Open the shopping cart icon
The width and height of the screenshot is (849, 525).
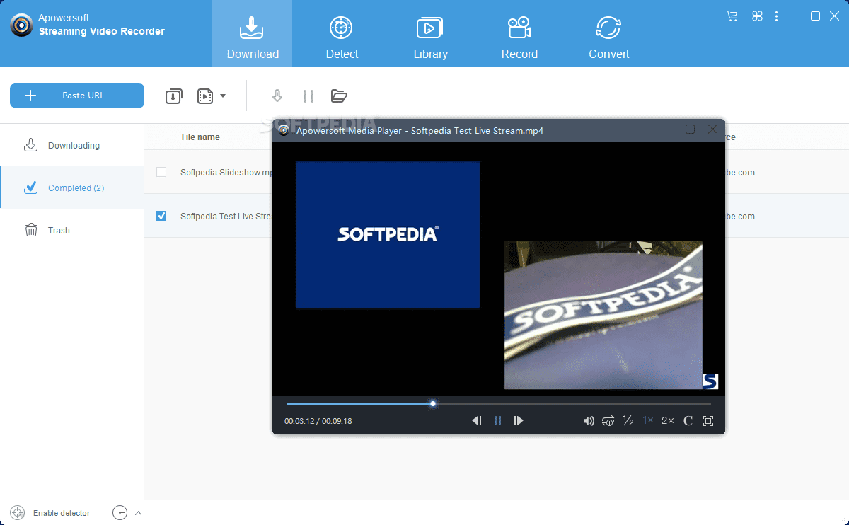point(732,16)
